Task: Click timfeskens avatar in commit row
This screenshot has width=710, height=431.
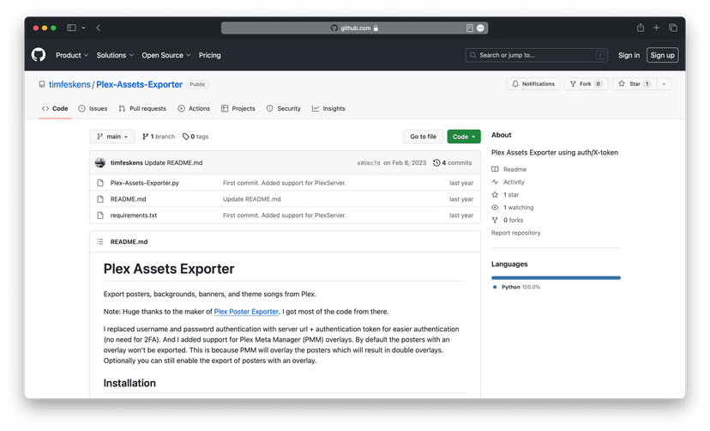Action: [x=100, y=163]
